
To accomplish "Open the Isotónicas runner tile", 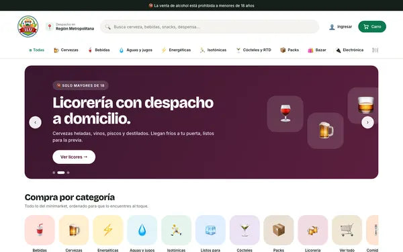I will click(176, 230).
